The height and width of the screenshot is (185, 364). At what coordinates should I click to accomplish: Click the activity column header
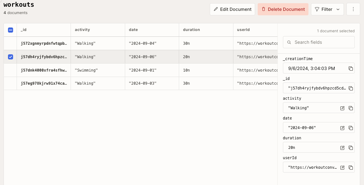[98, 30]
